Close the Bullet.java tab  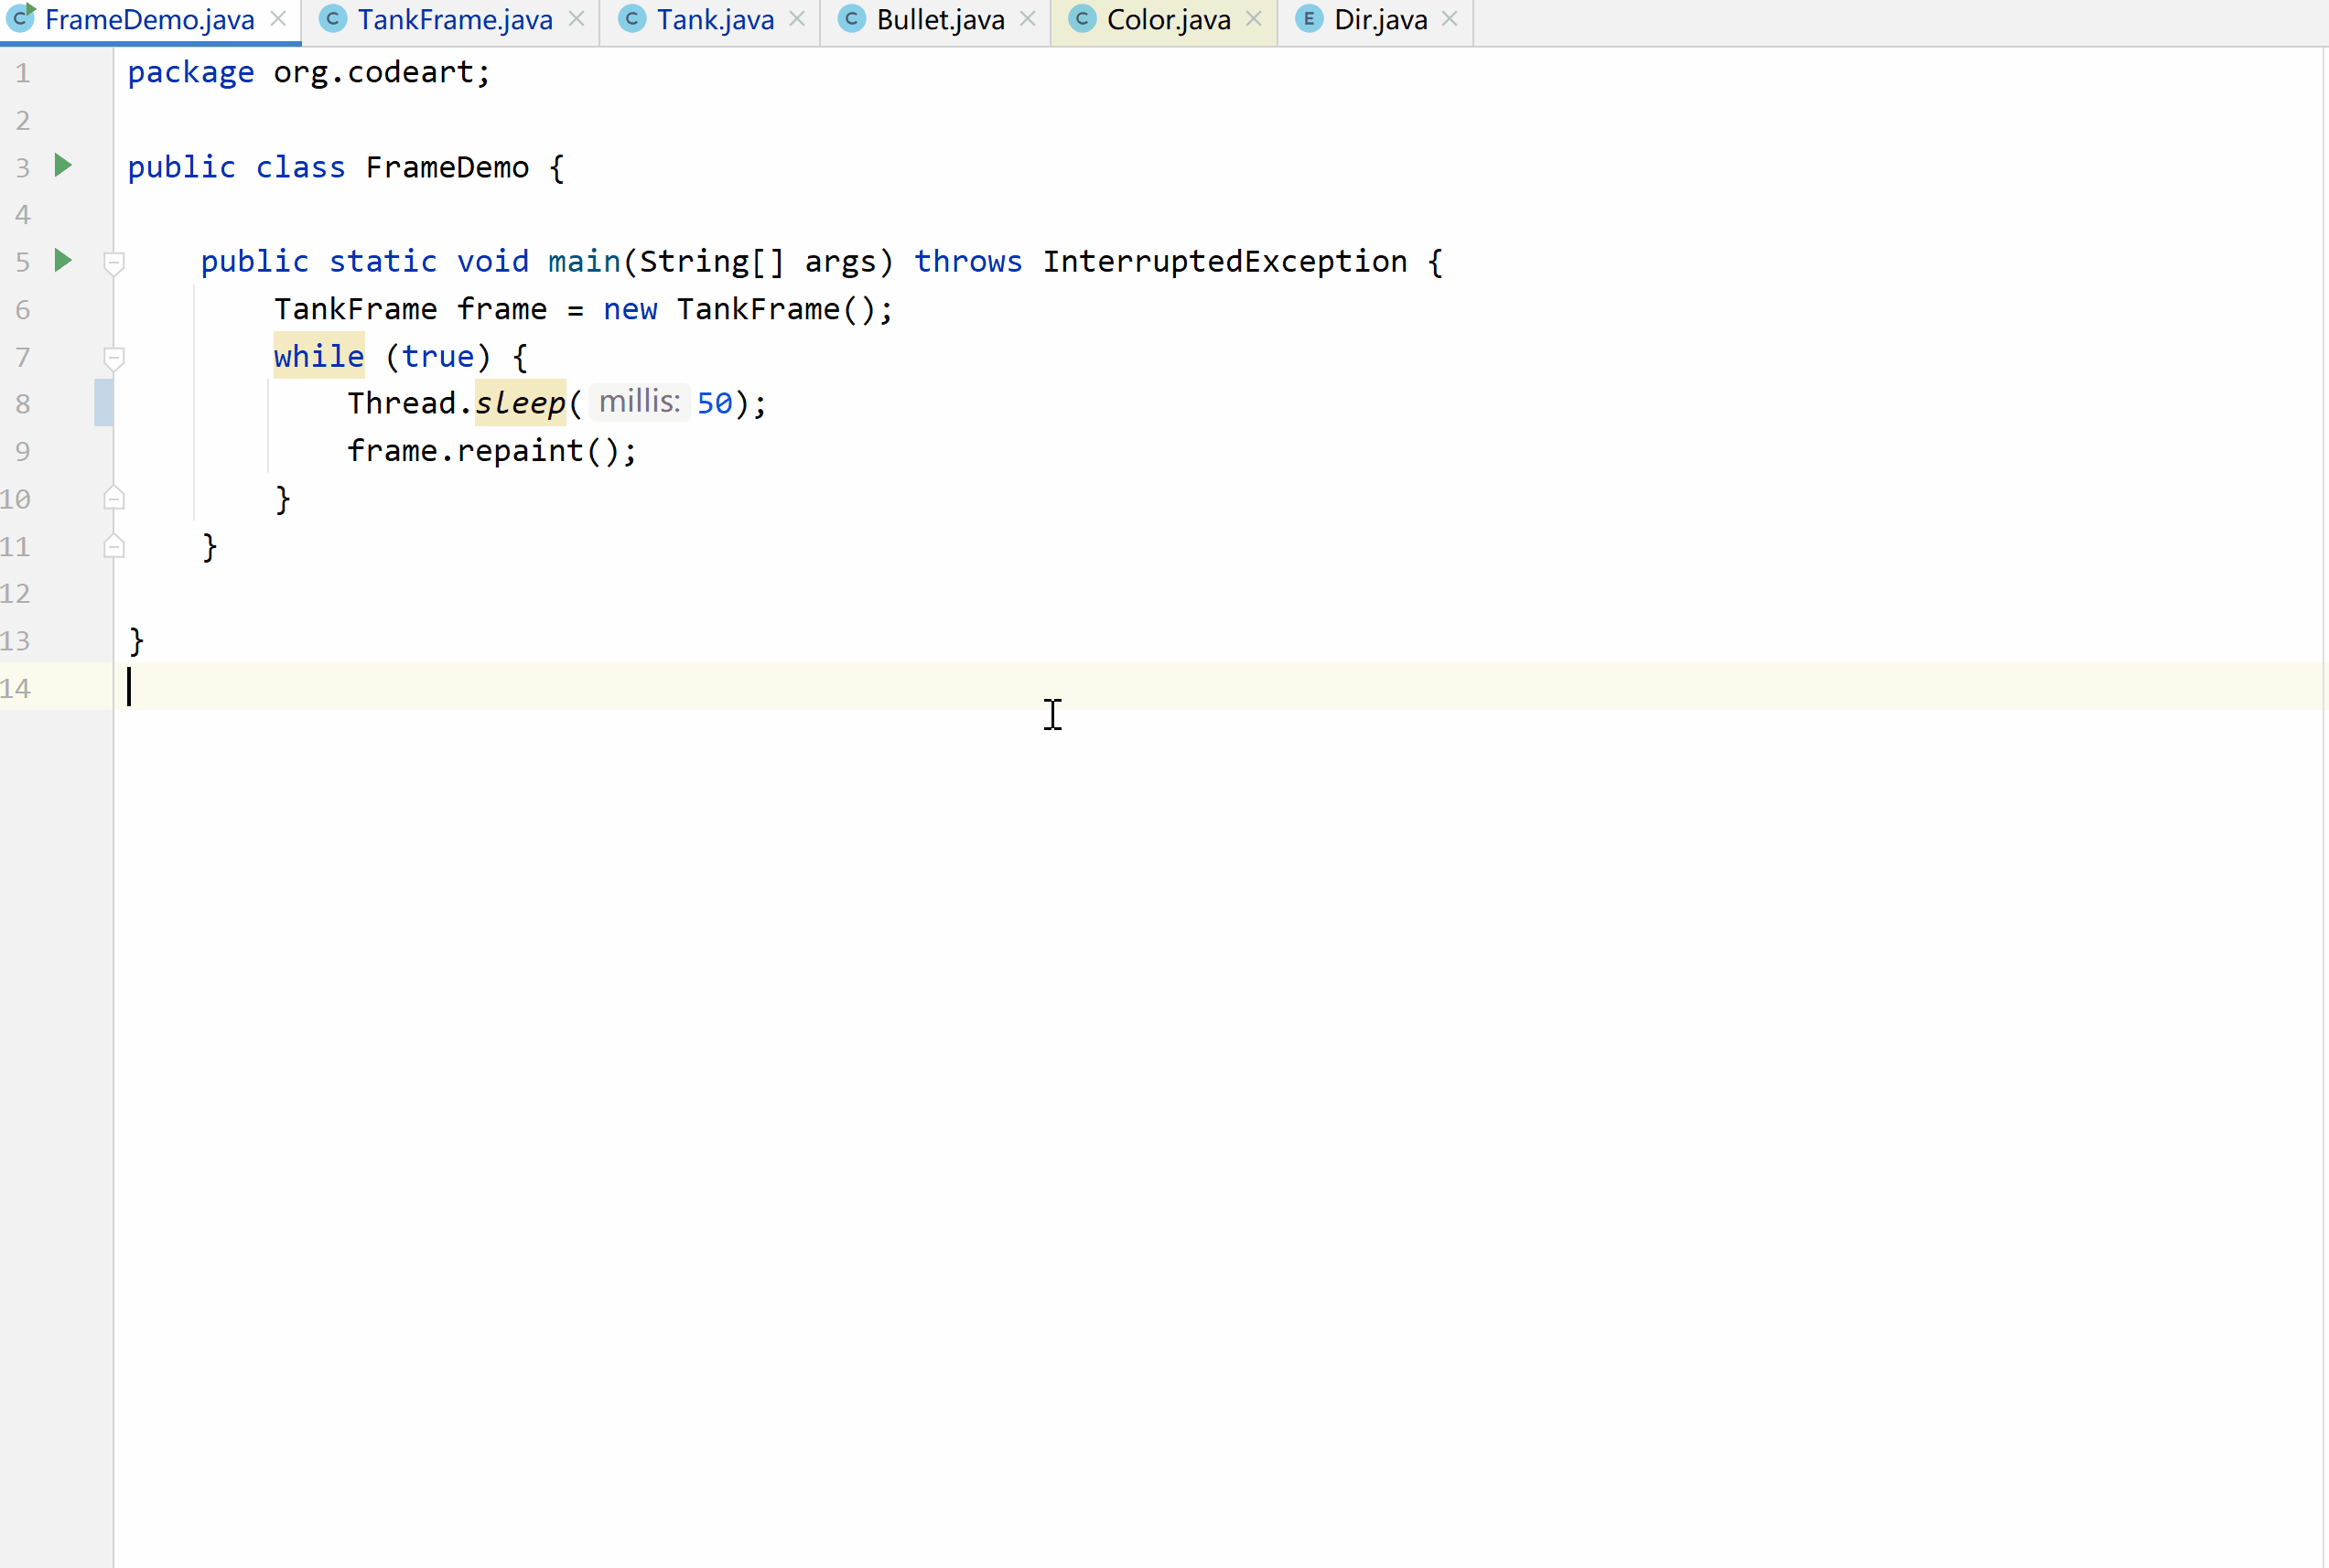tap(1028, 19)
